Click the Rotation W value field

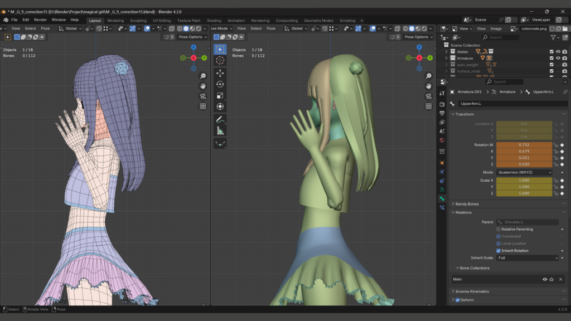pyautogui.click(x=524, y=145)
